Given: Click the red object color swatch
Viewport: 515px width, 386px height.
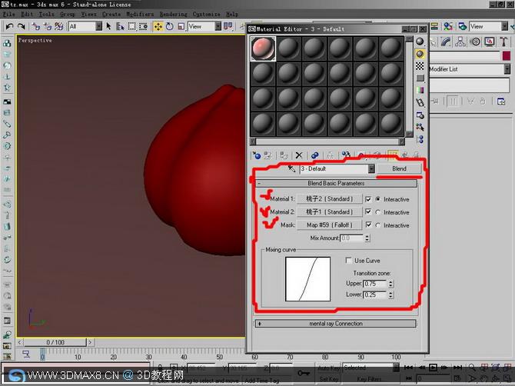Looking at the screenshot, I should (x=506, y=56).
